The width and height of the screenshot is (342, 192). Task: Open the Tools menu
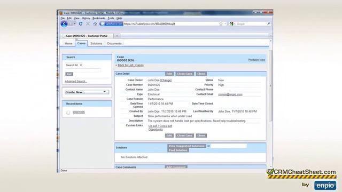pos(111,18)
